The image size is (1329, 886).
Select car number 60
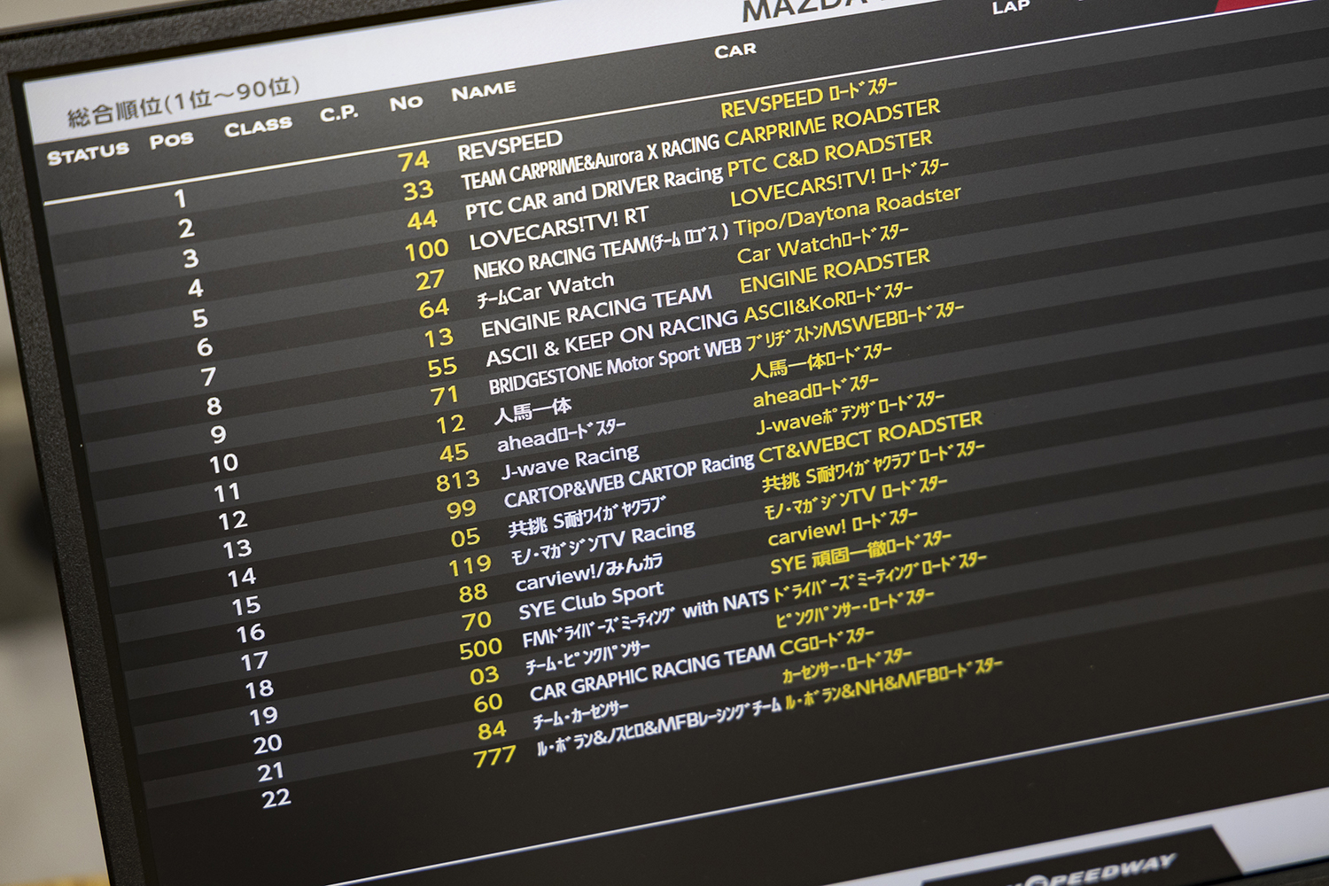pos(487,703)
